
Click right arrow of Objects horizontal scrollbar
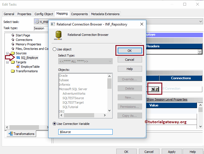(x=105, y=115)
